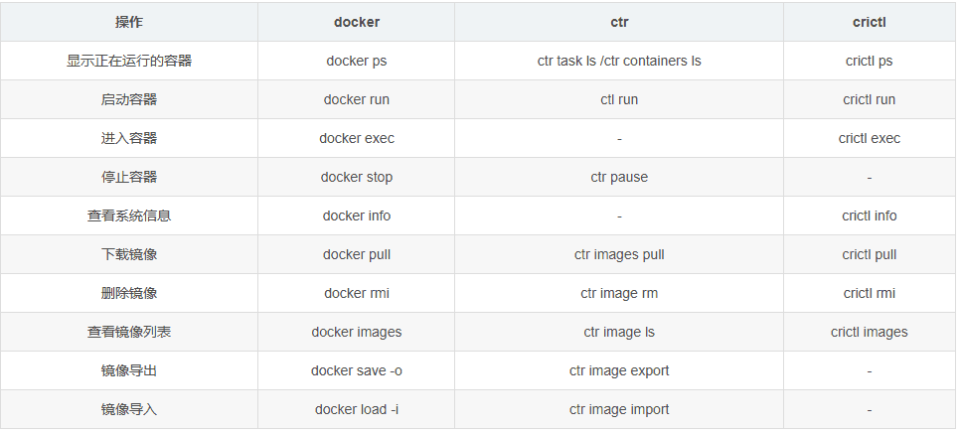Click the 下载镜像 row label
Image resolution: width=960 pixels, height=432 pixels.
pyautogui.click(x=129, y=254)
